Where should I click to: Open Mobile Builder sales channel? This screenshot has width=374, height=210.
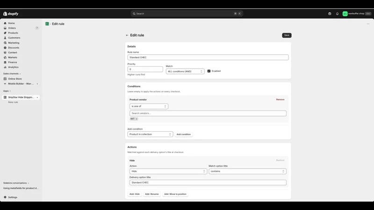coord(21,84)
